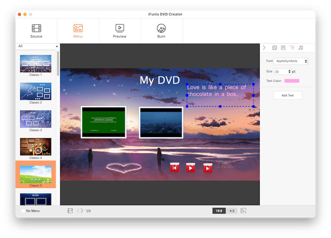Click the red play button on menu
This screenshot has width=331, height=238.
191,167
